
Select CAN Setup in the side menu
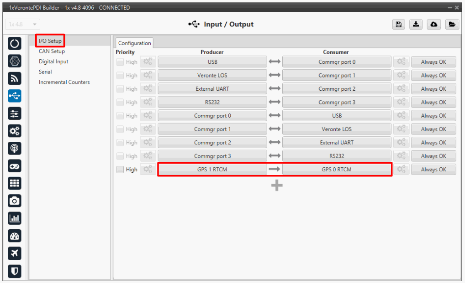[x=52, y=51]
